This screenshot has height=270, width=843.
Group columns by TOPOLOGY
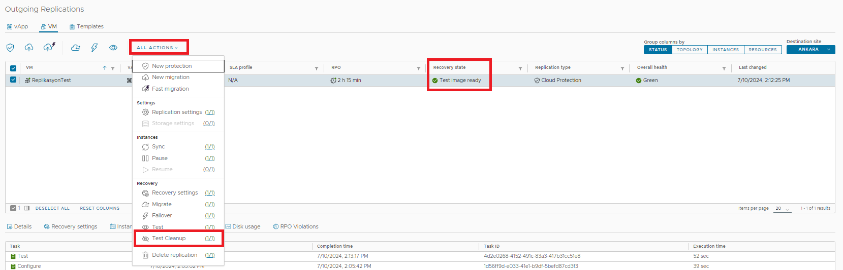[x=690, y=50]
